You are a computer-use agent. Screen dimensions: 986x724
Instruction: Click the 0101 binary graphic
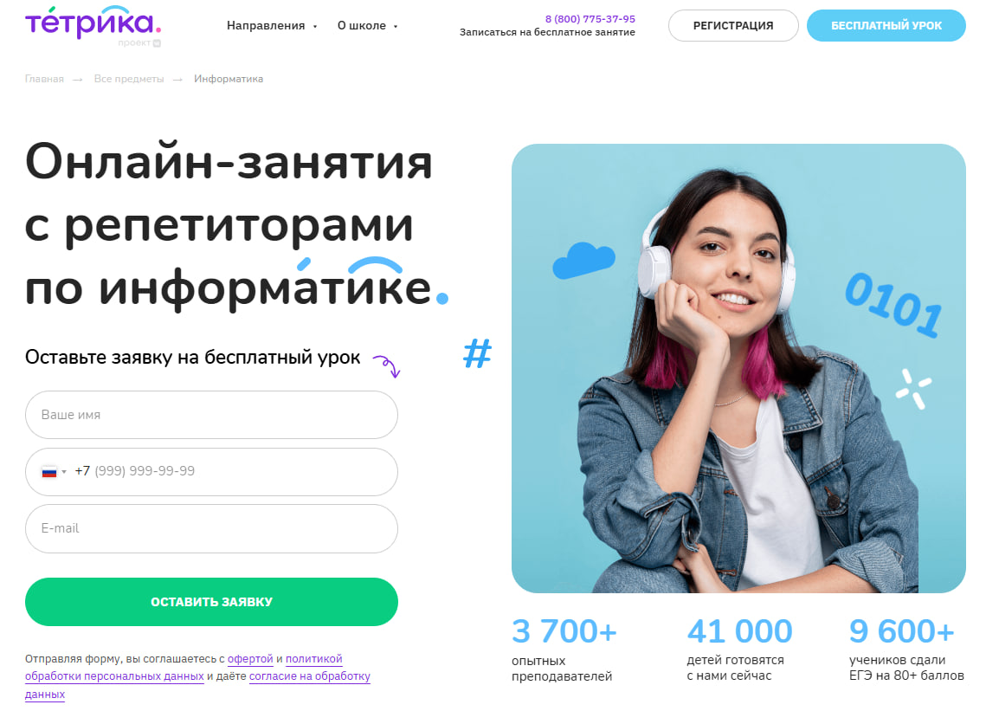[x=893, y=305]
